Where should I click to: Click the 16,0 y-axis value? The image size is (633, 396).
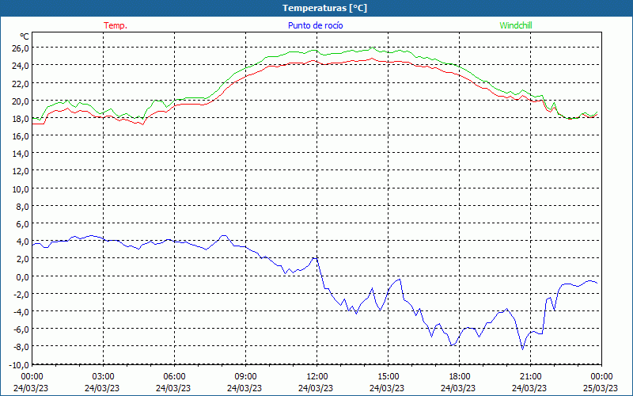21,135
